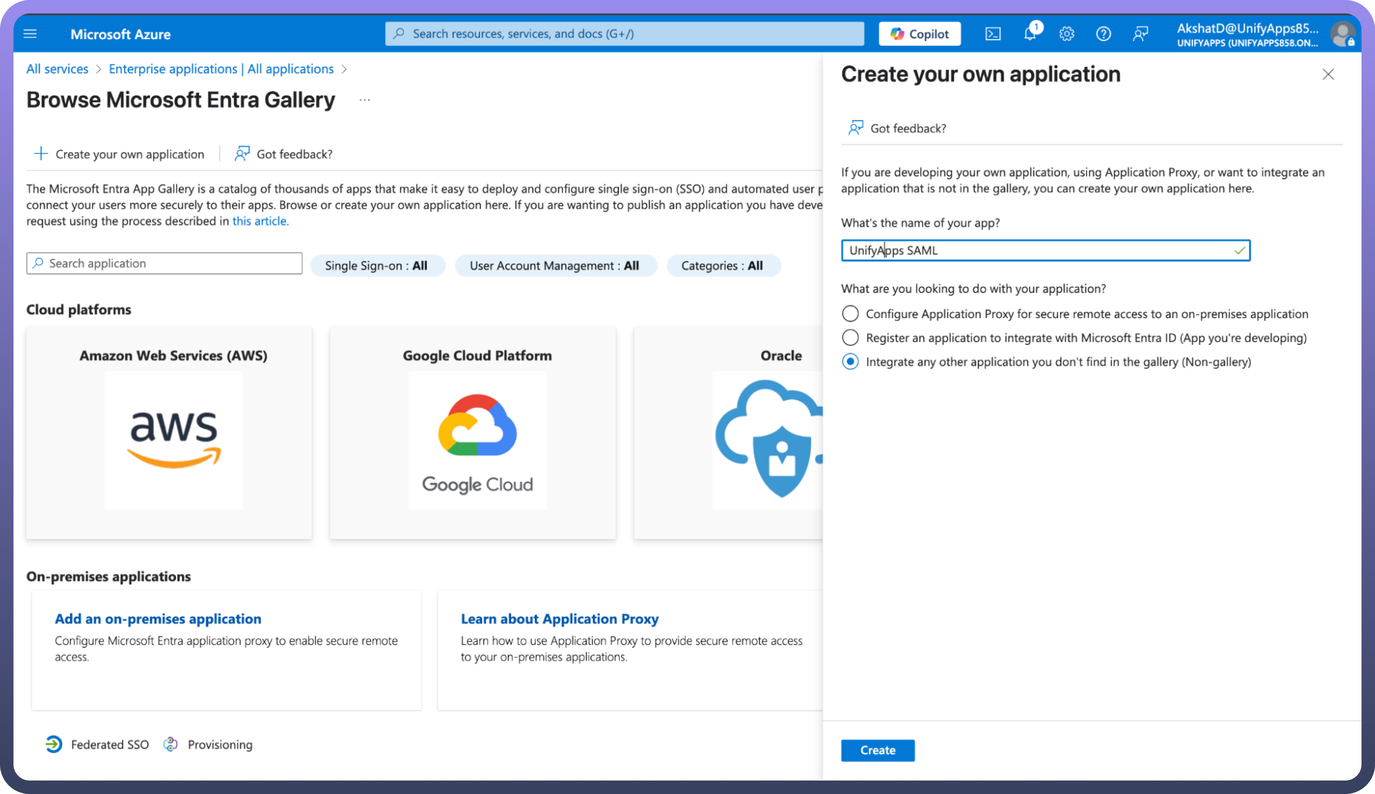Open the 'this article' link

(x=260, y=221)
